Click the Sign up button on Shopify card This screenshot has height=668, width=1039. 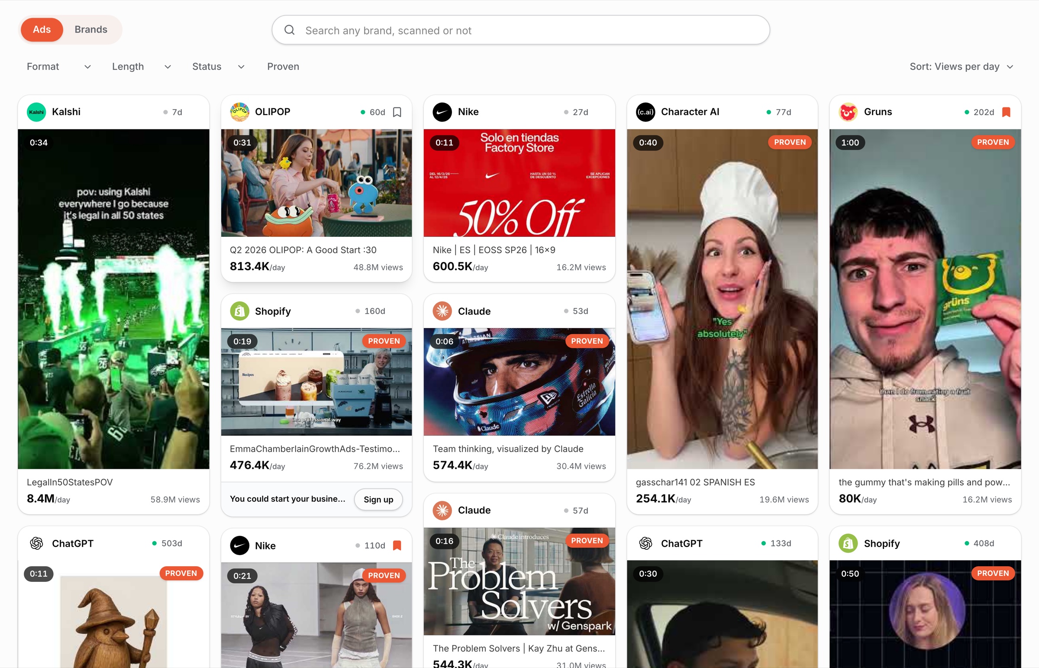coord(378,499)
